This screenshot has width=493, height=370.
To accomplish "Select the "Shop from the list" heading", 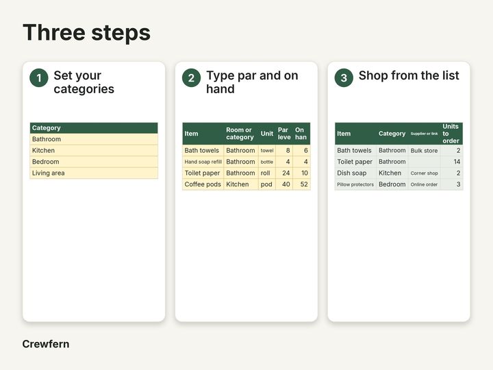I will (x=409, y=75).
